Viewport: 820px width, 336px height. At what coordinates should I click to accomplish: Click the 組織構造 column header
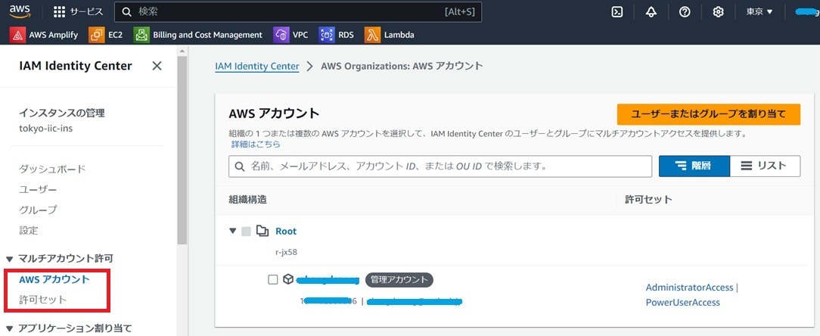248,199
